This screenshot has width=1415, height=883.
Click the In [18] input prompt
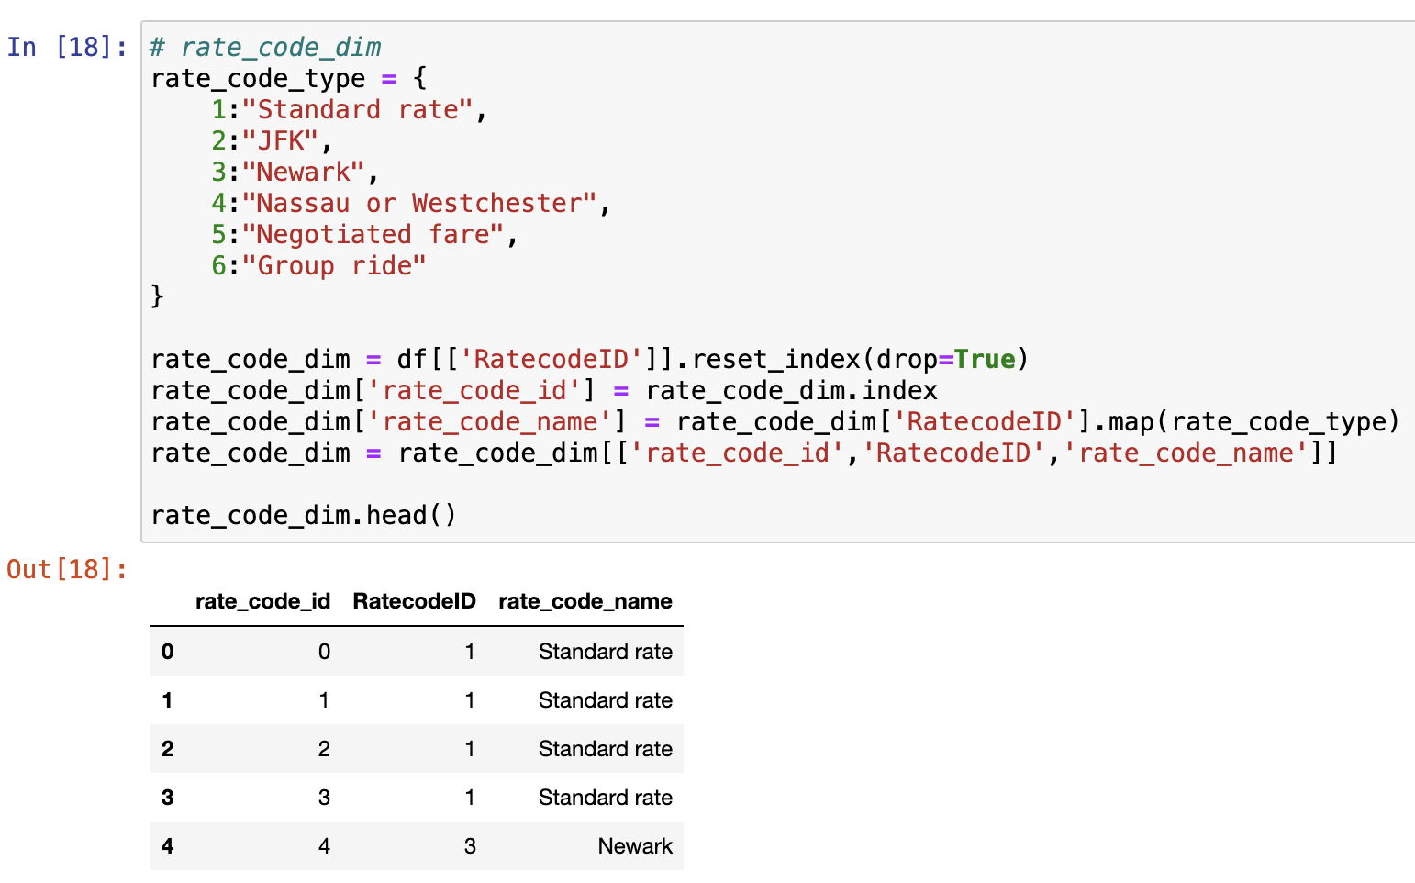click(67, 47)
